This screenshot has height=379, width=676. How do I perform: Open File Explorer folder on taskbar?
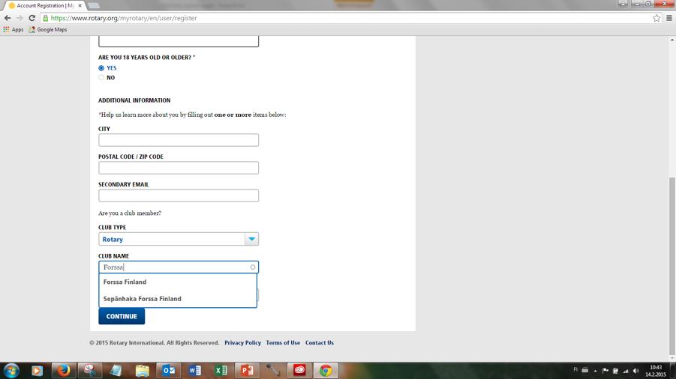[x=143, y=371]
